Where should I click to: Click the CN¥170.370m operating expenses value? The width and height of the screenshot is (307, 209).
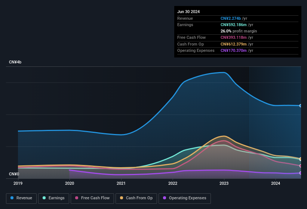[x=234, y=51]
